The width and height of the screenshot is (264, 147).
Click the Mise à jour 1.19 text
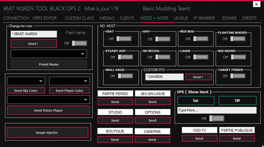click(101, 9)
